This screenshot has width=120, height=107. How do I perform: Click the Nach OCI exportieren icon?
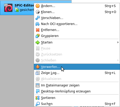pos(38,24)
